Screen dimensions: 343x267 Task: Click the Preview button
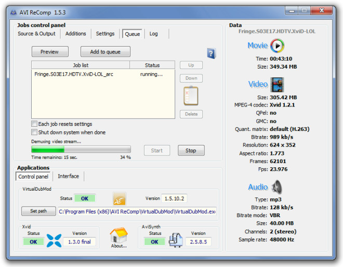pyautogui.click(x=50, y=52)
